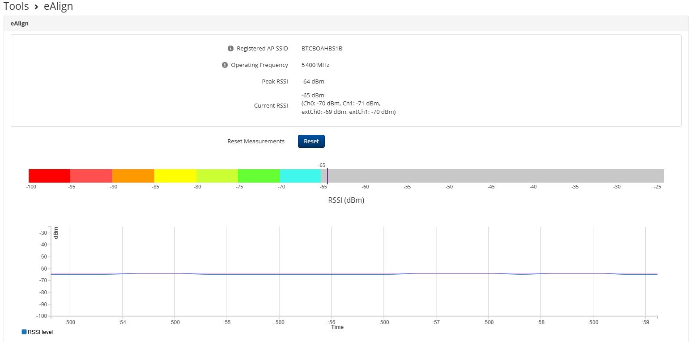The image size is (693, 342).
Task: Click the bright green RSSI bar segment
Action: click(x=259, y=175)
